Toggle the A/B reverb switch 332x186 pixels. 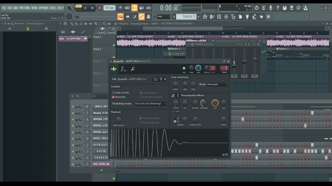pyautogui.click(x=175, y=120)
